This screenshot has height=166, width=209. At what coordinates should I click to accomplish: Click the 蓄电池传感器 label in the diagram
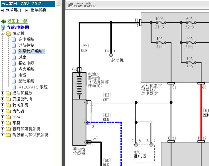coord(79,151)
